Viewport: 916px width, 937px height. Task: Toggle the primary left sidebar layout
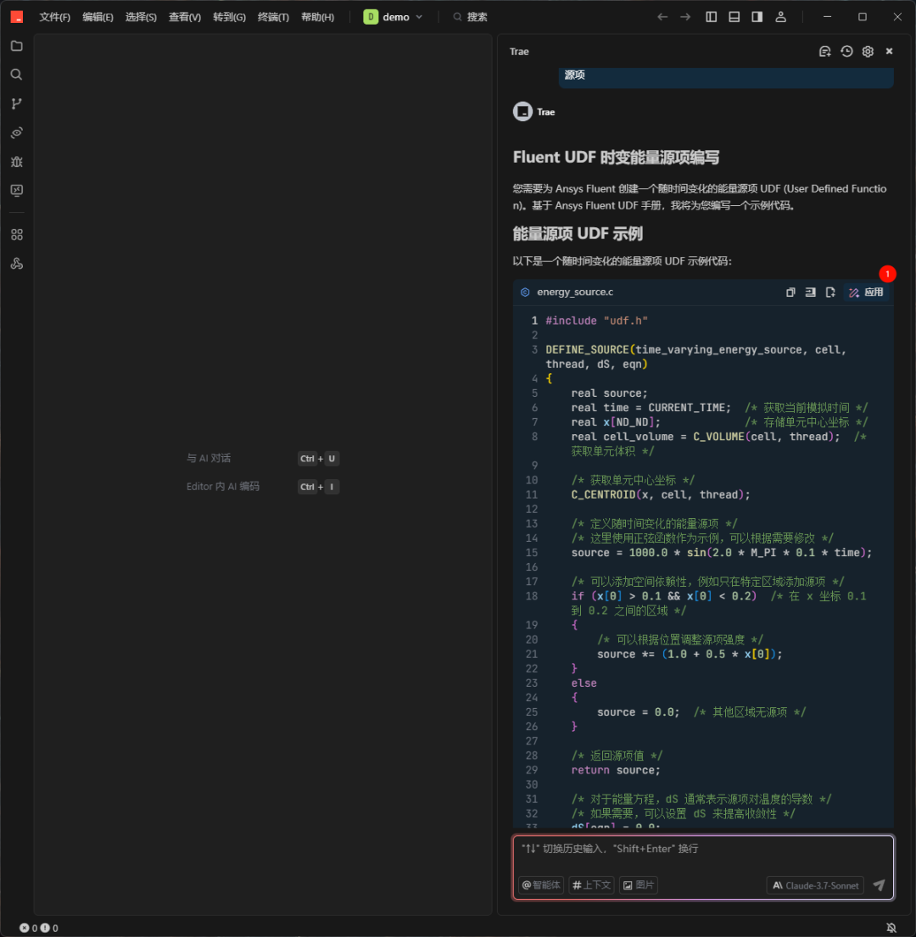point(712,17)
